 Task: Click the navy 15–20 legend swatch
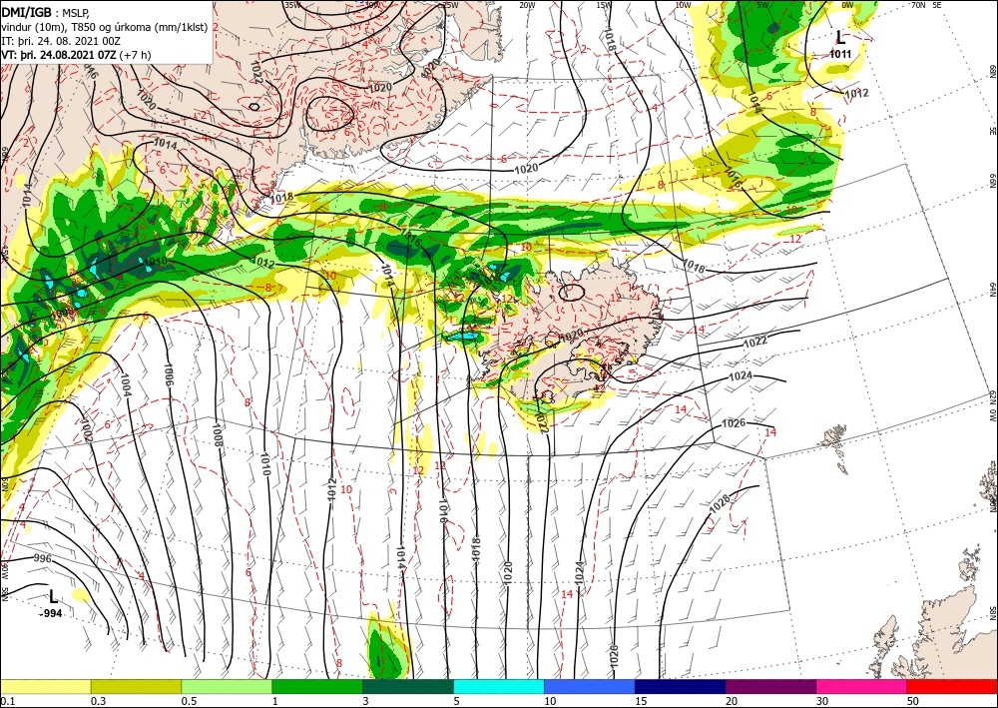click(x=681, y=687)
